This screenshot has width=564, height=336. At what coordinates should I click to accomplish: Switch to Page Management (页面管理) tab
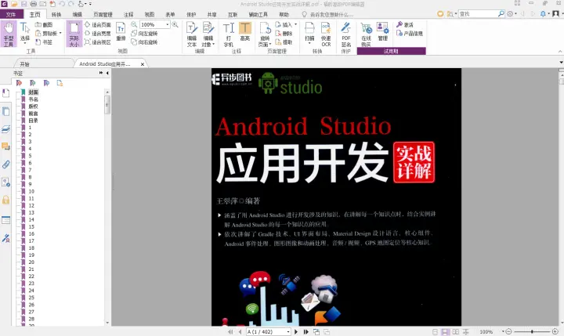point(103,14)
